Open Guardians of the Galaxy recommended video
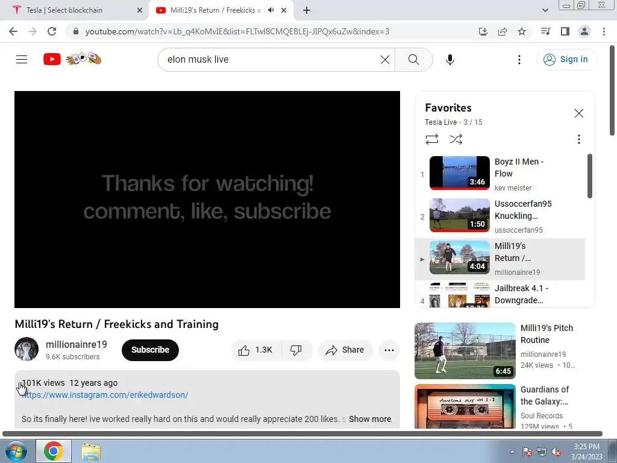Screen dimensions: 617x463 click(x=465, y=406)
